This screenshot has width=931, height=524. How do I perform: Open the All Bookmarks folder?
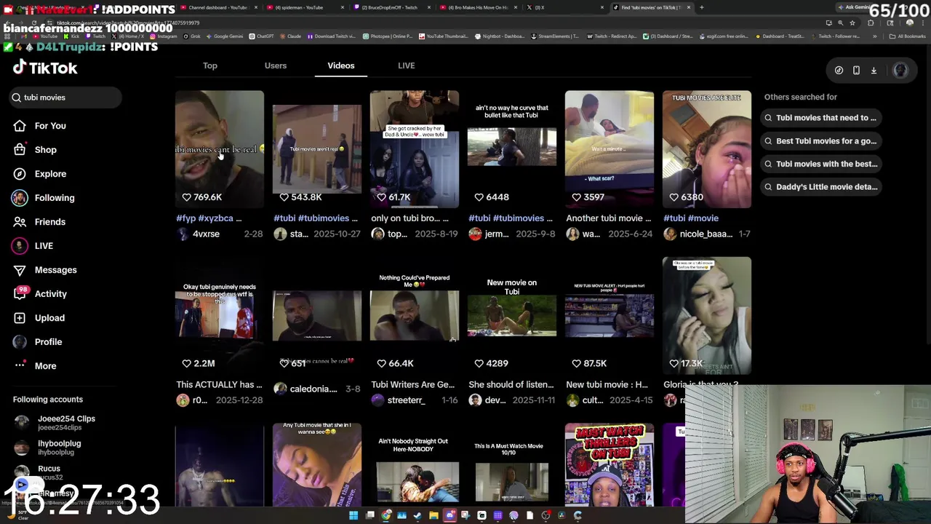pyautogui.click(x=908, y=36)
